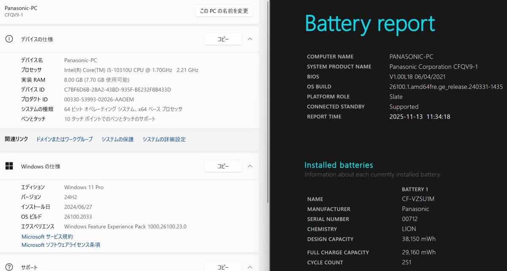This screenshot has height=271, width=507.
Task: Click the Installed batteries section heading
Action: [338, 165]
